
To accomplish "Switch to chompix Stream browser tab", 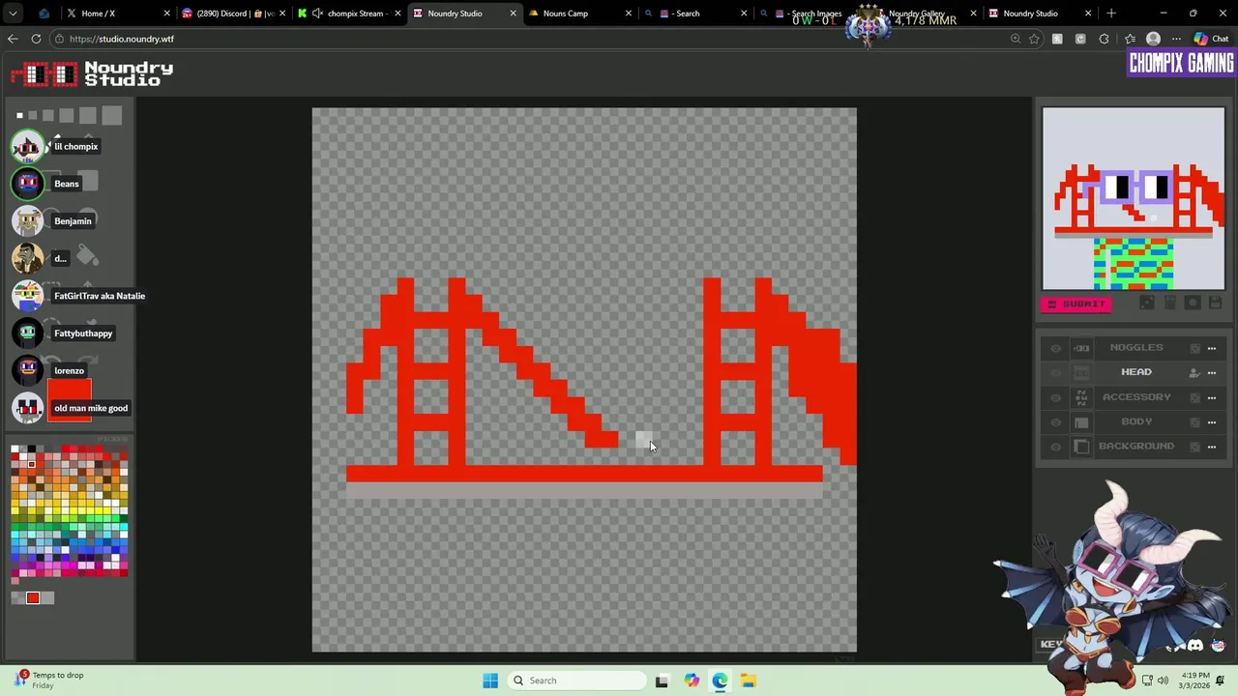I will point(347,14).
